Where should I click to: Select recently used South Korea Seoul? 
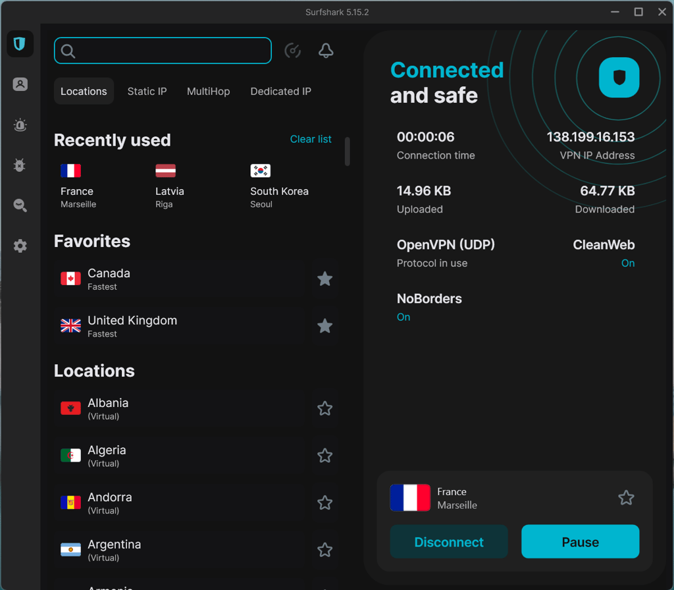279,186
